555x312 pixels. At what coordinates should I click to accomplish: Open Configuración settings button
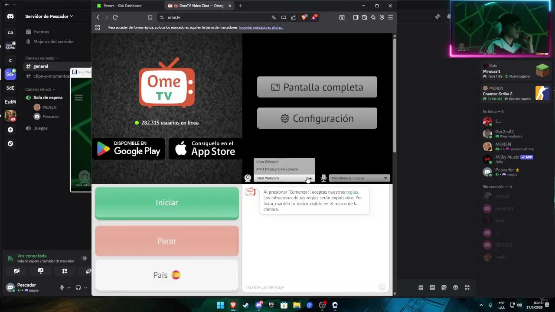(317, 118)
